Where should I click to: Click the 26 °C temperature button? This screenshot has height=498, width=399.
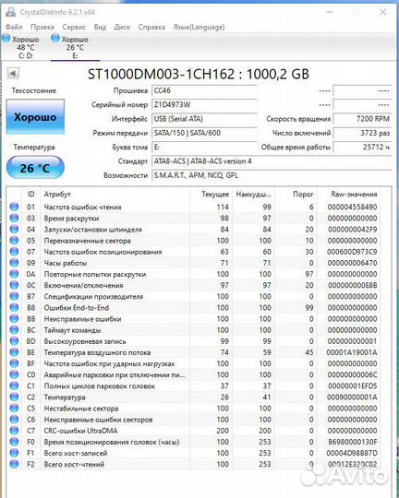35,167
